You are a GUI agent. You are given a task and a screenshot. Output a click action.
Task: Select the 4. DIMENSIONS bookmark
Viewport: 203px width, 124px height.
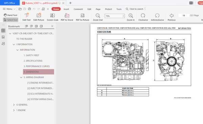pyautogui.click(x=39, y=72)
